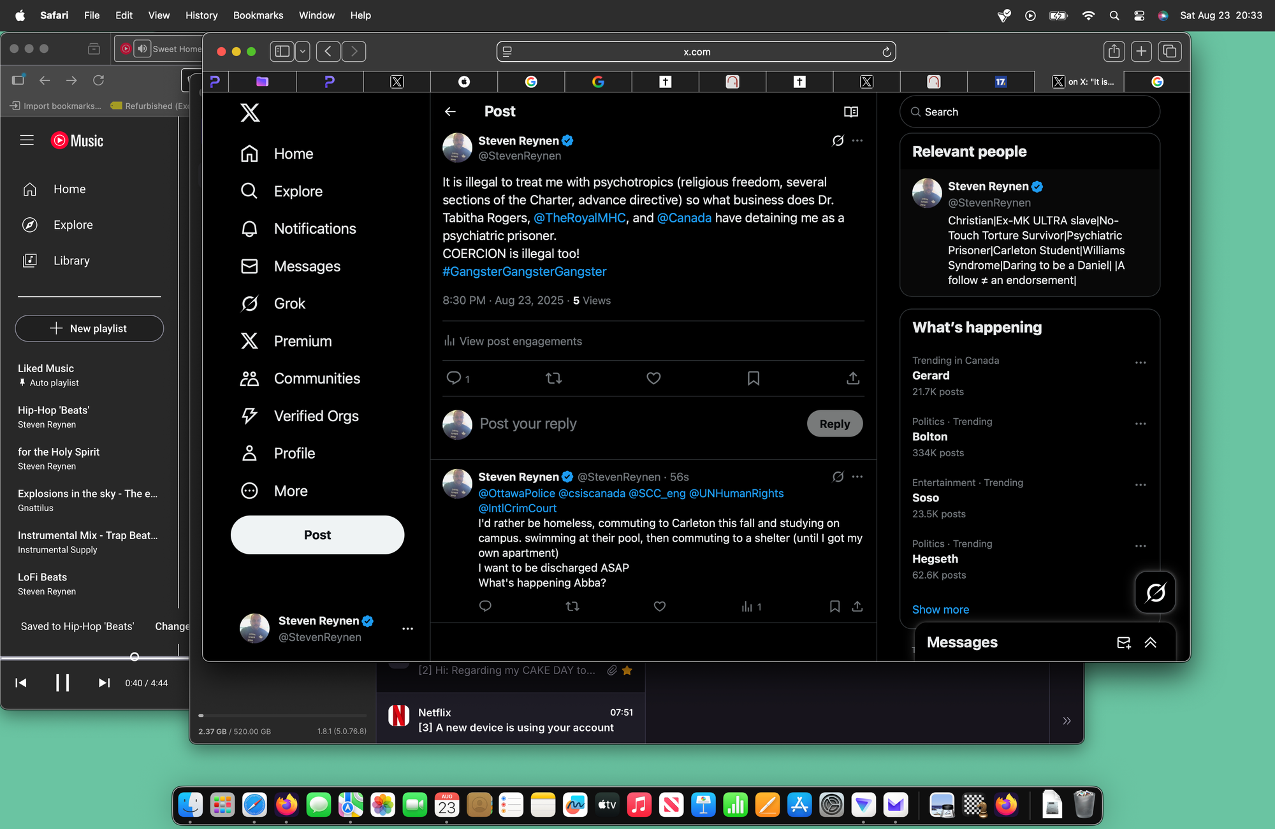The height and width of the screenshot is (829, 1275).
Task: Reload the page in Safari
Action: (x=886, y=52)
